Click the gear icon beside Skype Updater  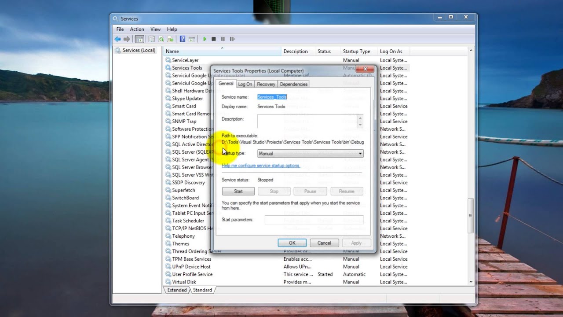tap(168, 98)
